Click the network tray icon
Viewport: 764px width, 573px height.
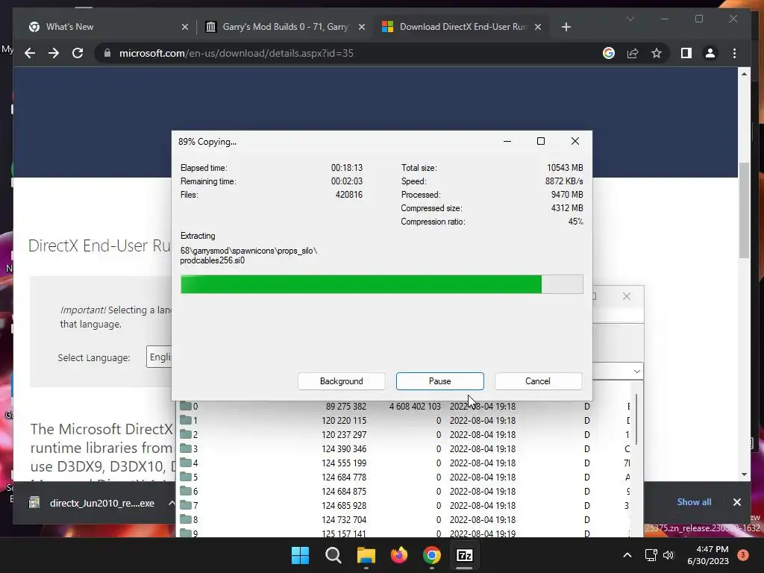pos(651,555)
